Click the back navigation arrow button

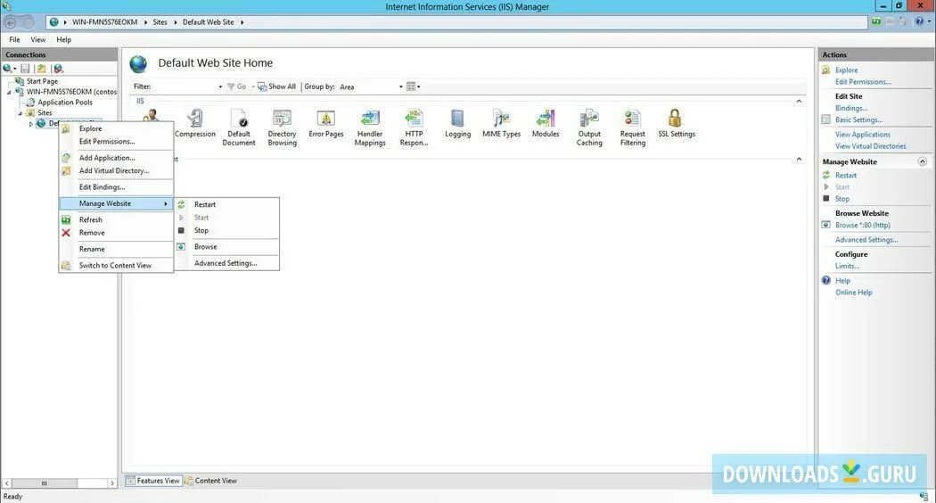point(11,22)
